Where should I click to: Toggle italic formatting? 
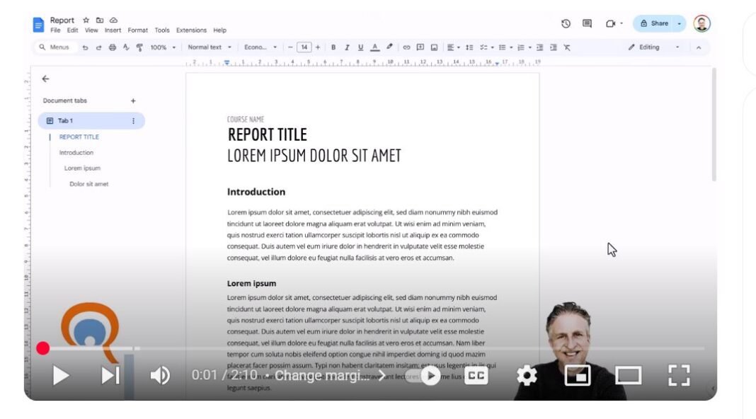(346, 47)
